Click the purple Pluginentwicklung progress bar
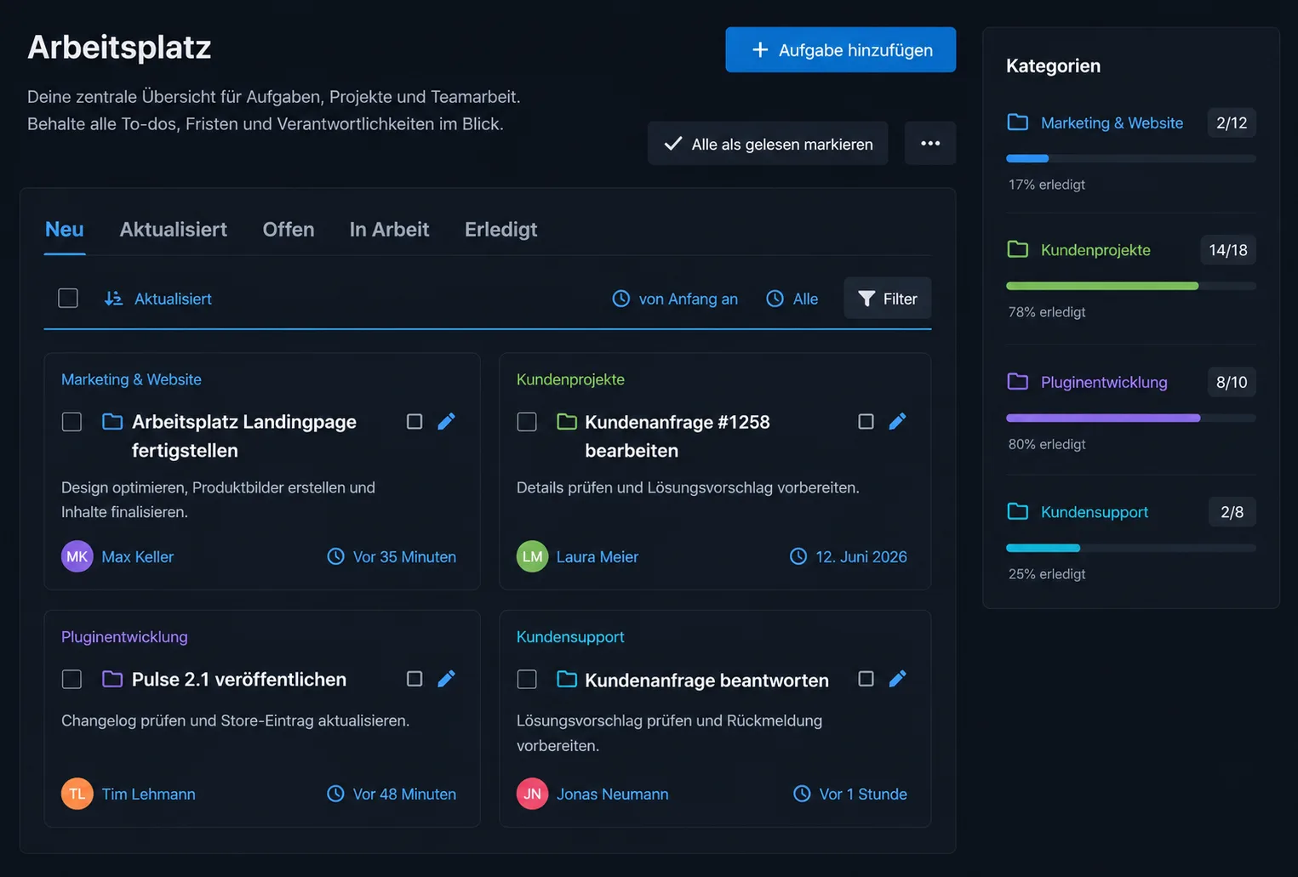This screenshot has width=1298, height=877. pyautogui.click(x=1131, y=418)
